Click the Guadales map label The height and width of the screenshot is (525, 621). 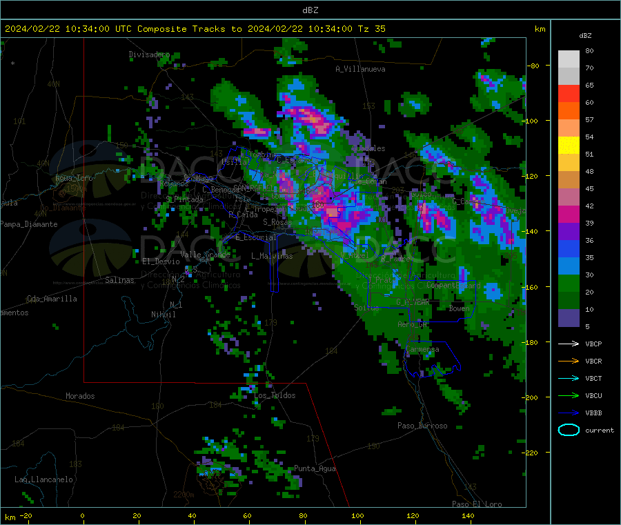(x=368, y=148)
